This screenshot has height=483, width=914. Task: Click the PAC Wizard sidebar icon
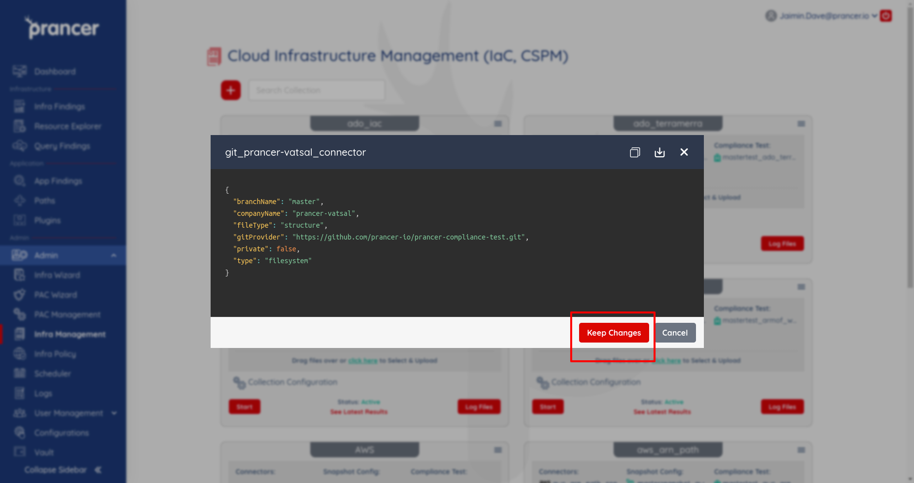click(x=20, y=295)
